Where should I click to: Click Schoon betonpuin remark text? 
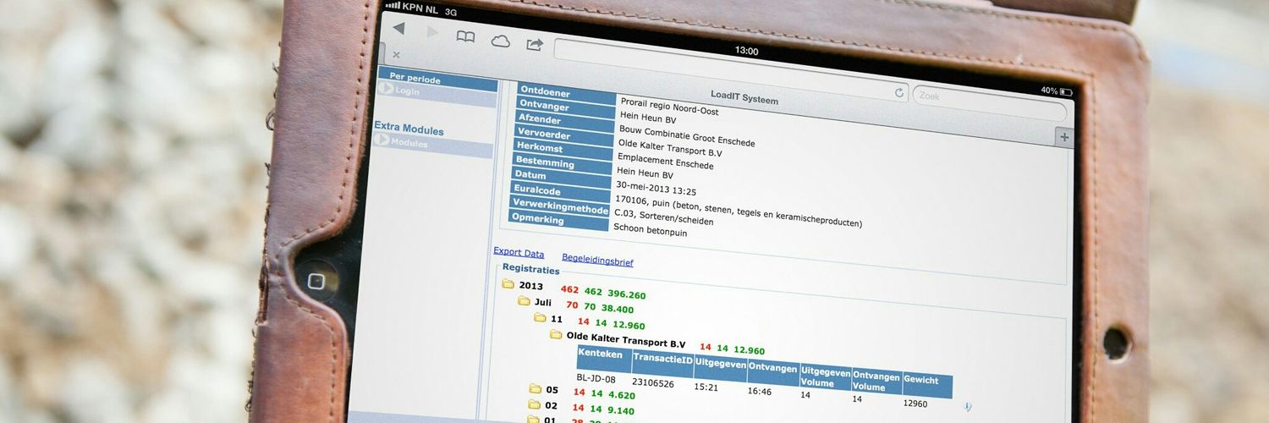pyautogui.click(x=650, y=229)
